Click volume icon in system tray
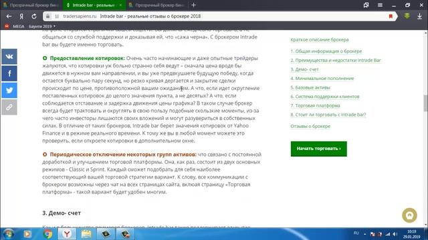 point(395,234)
